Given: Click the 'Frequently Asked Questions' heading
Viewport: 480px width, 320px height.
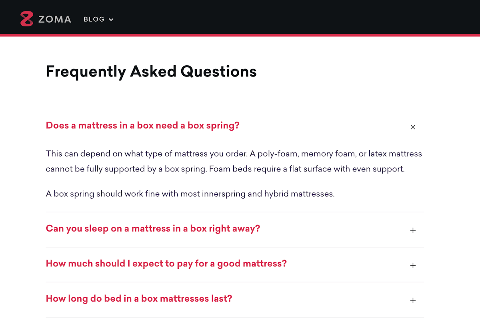Looking at the screenshot, I should [x=151, y=72].
